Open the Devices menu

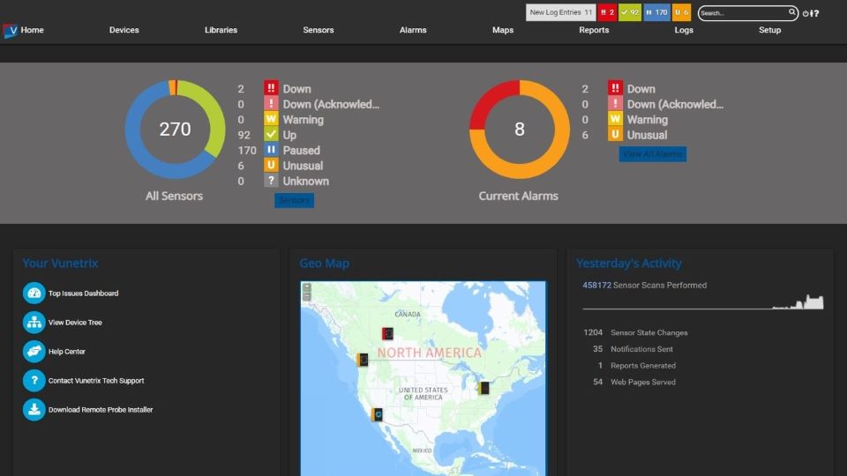pos(124,30)
